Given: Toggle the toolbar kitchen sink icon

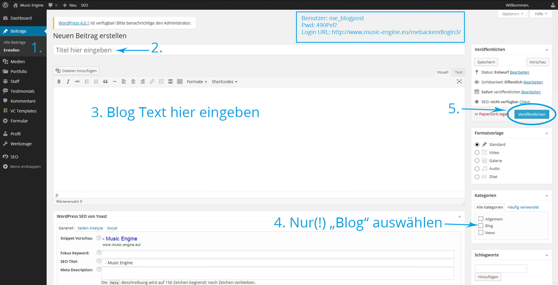Looking at the screenshot, I should pyautogui.click(x=180, y=82).
